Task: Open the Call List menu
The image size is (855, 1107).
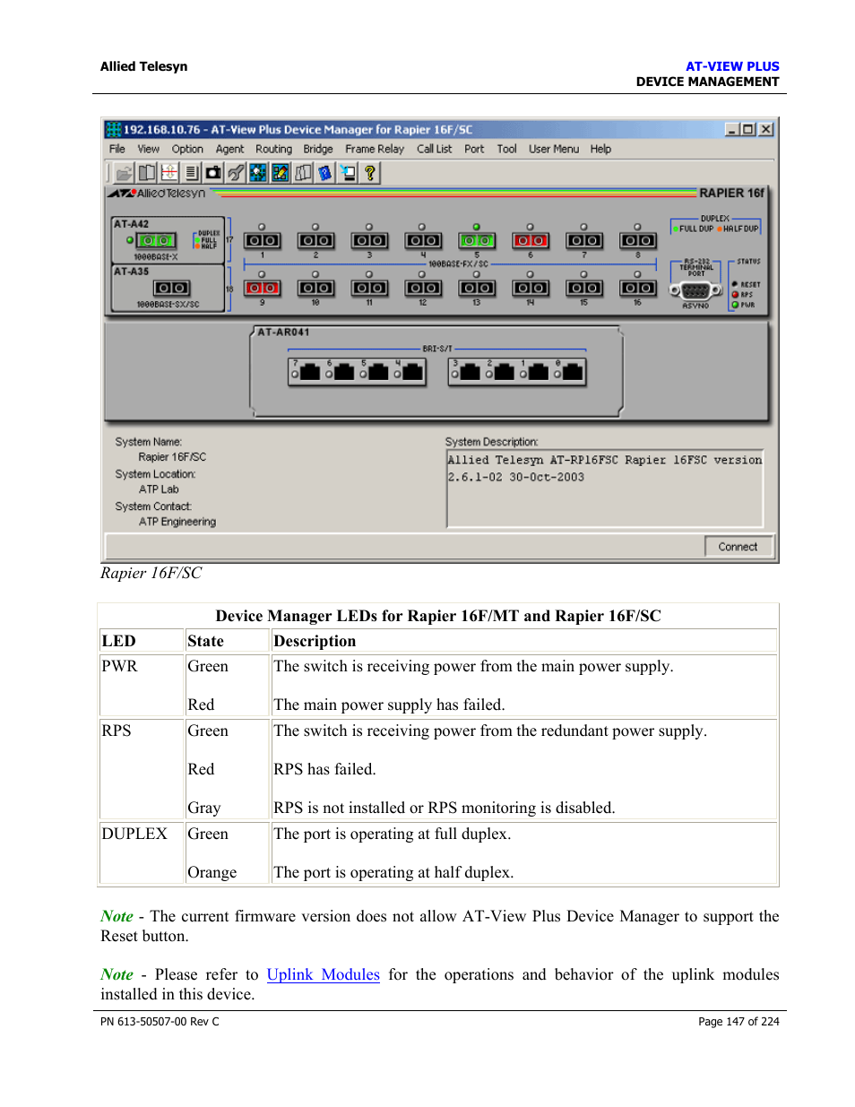Action: point(435,149)
